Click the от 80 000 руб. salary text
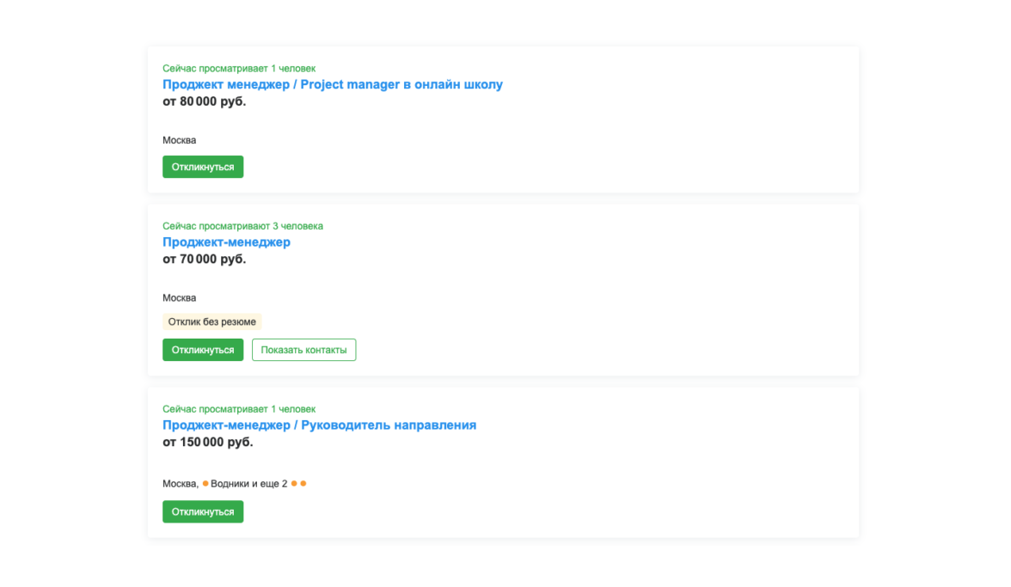1011x587 pixels. coord(205,101)
